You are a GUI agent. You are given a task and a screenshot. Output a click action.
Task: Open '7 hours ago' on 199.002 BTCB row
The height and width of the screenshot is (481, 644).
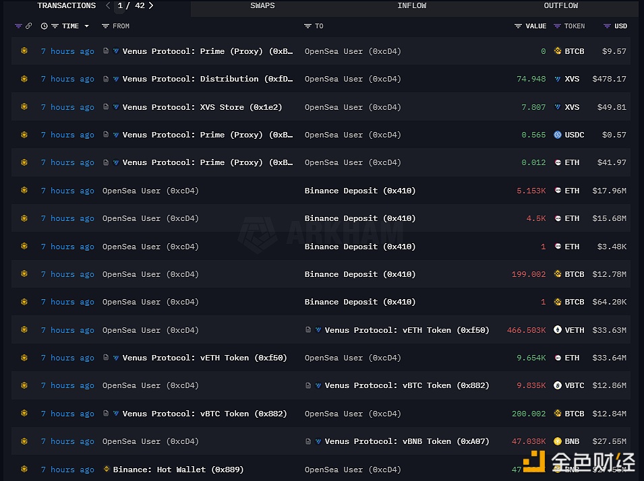pyautogui.click(x=67, y=274)
